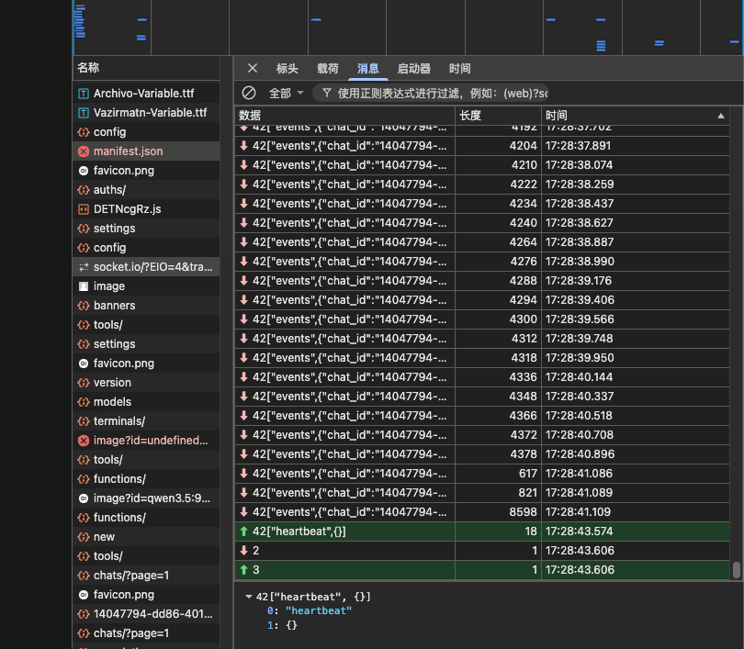Click the socket.io WebSocket request icon

(x=84, y=267)
